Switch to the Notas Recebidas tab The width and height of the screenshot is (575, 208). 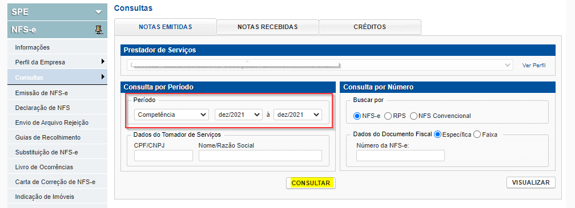coord(268,27)
